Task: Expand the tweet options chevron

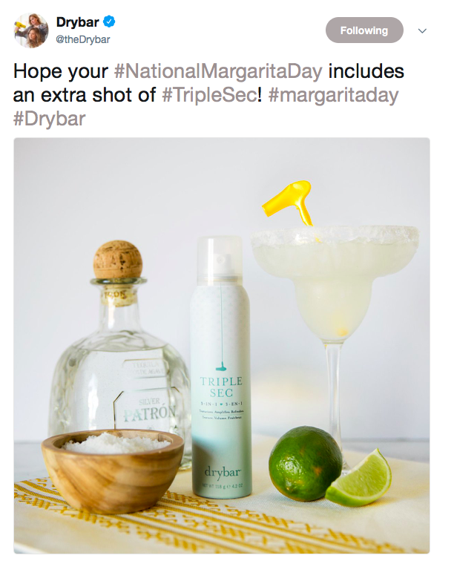Action: (x=422, y=31)
